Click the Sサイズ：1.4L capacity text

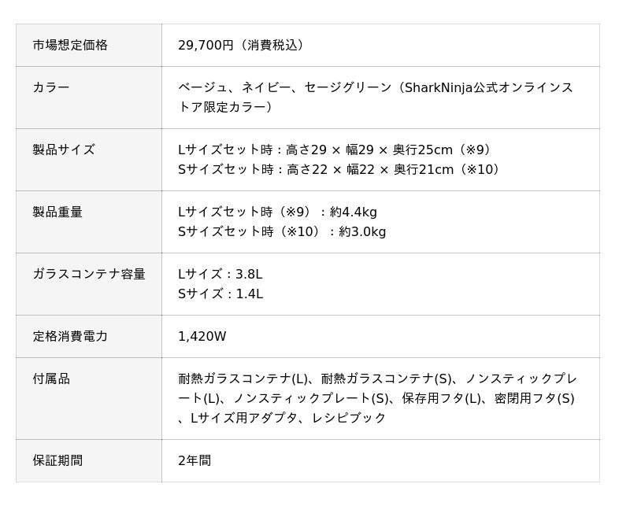[x=220, y=294]
